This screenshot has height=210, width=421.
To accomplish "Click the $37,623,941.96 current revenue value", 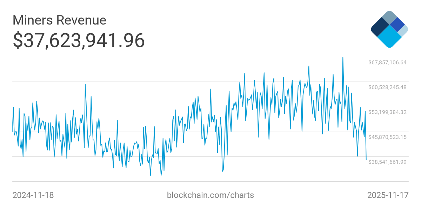I will (79, 40).
